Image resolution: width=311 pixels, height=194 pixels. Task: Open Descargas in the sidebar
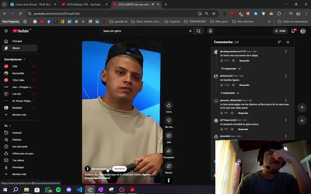[x=20, y=167]
